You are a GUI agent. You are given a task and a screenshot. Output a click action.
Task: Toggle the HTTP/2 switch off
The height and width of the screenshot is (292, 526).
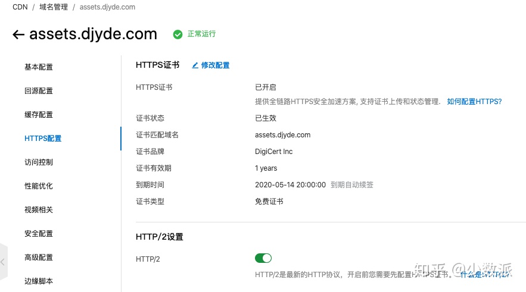click(263, 258)
